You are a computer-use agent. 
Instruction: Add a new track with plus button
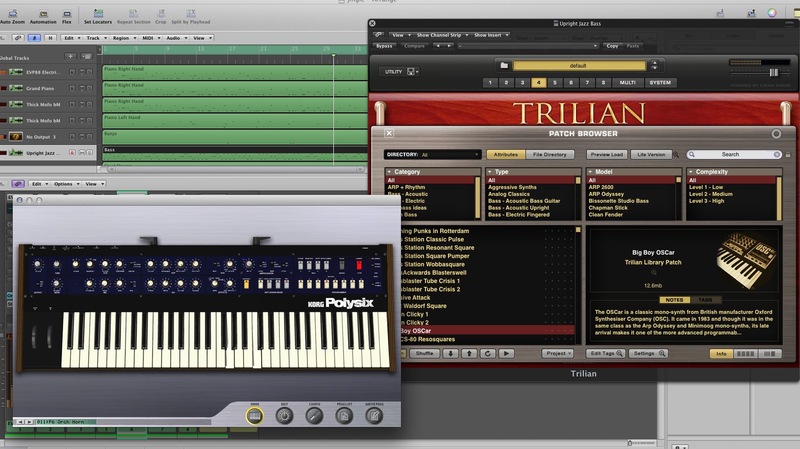pos(71,57)
